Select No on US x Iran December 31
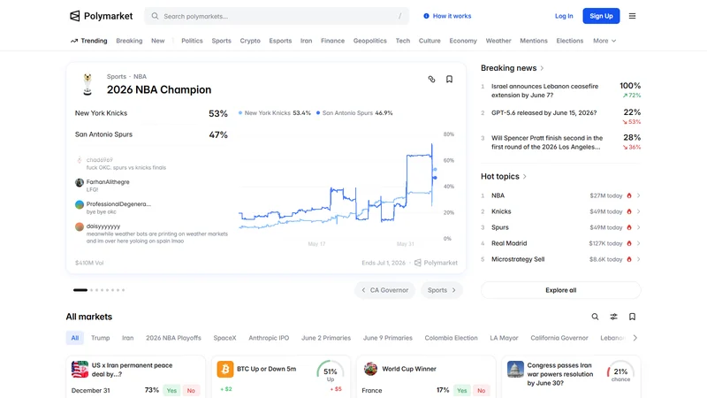The width and height of the screenshot is (707, 398). [191, 390]
